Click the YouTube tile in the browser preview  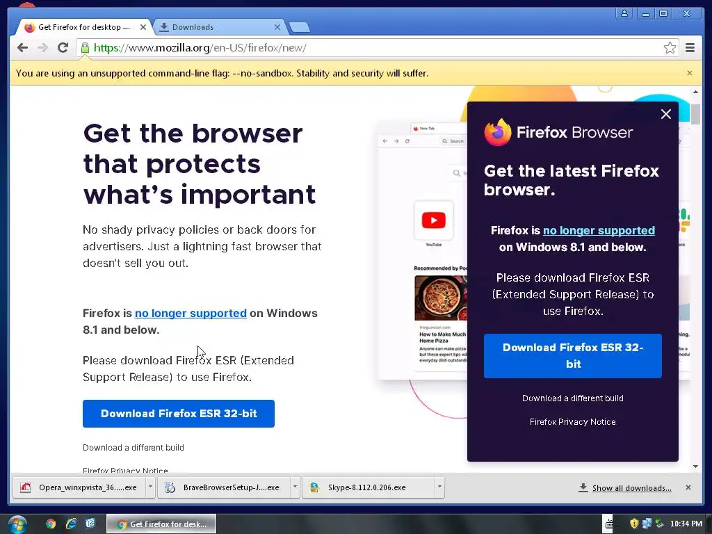434,220
